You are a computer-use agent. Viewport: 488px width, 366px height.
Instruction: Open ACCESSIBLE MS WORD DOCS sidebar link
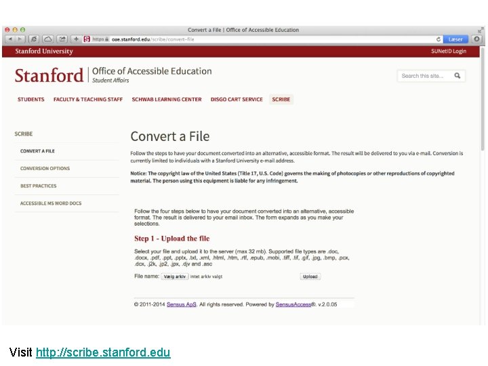coord(51,203)
